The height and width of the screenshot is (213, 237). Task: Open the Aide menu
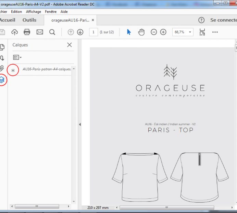tap(64, 12)
